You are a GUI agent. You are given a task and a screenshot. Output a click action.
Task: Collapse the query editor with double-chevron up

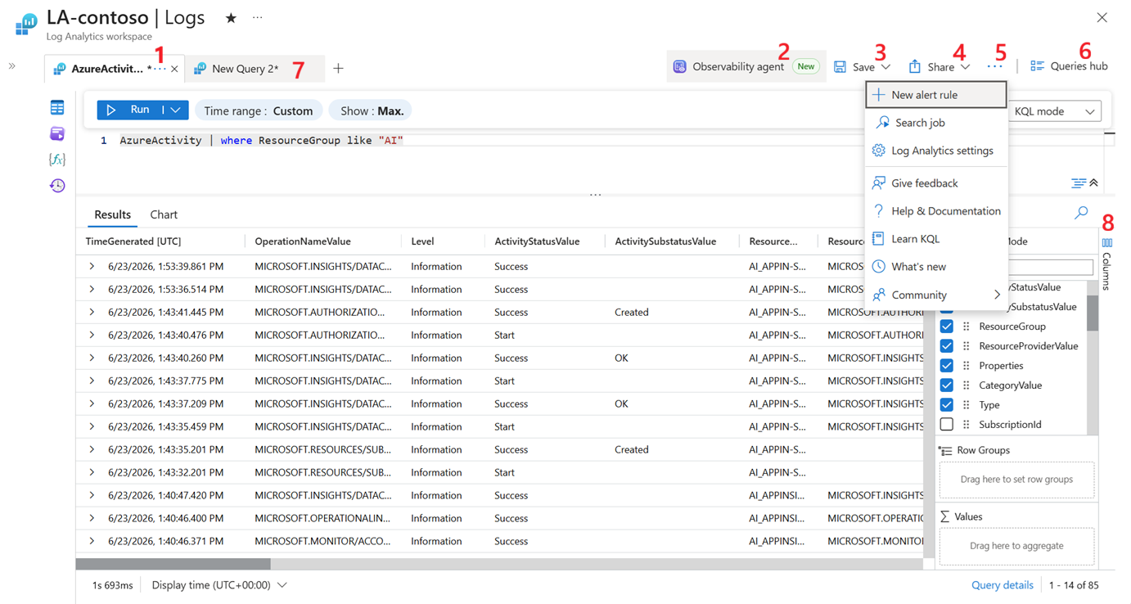click(1093, 183)
